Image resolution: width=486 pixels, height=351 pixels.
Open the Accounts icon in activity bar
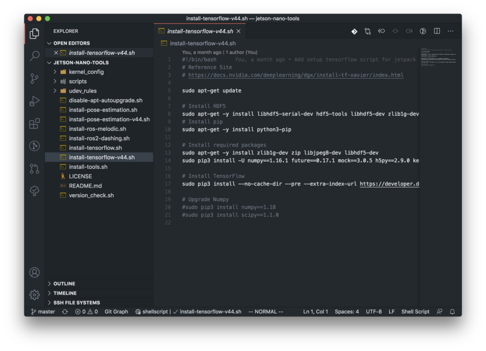point(34,272)
